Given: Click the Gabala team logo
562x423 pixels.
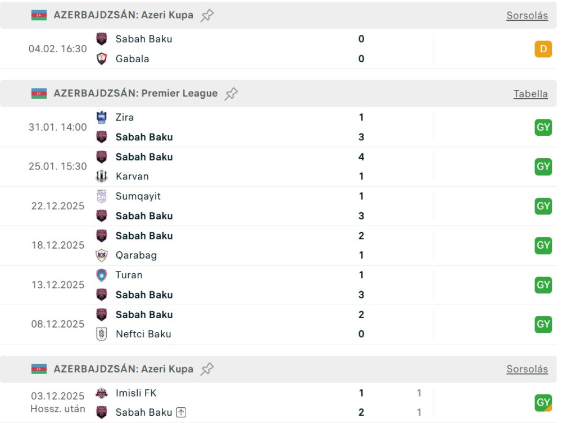Looking at the screenshot, I should click(102, 59).
